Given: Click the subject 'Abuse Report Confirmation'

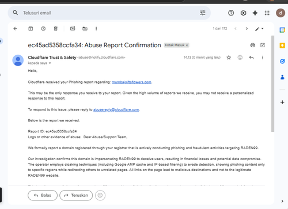Looking at the screenshot, I should (x=123, y=45).
